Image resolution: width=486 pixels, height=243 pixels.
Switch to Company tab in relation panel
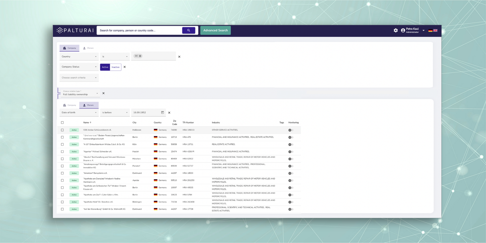coord(69,105)
